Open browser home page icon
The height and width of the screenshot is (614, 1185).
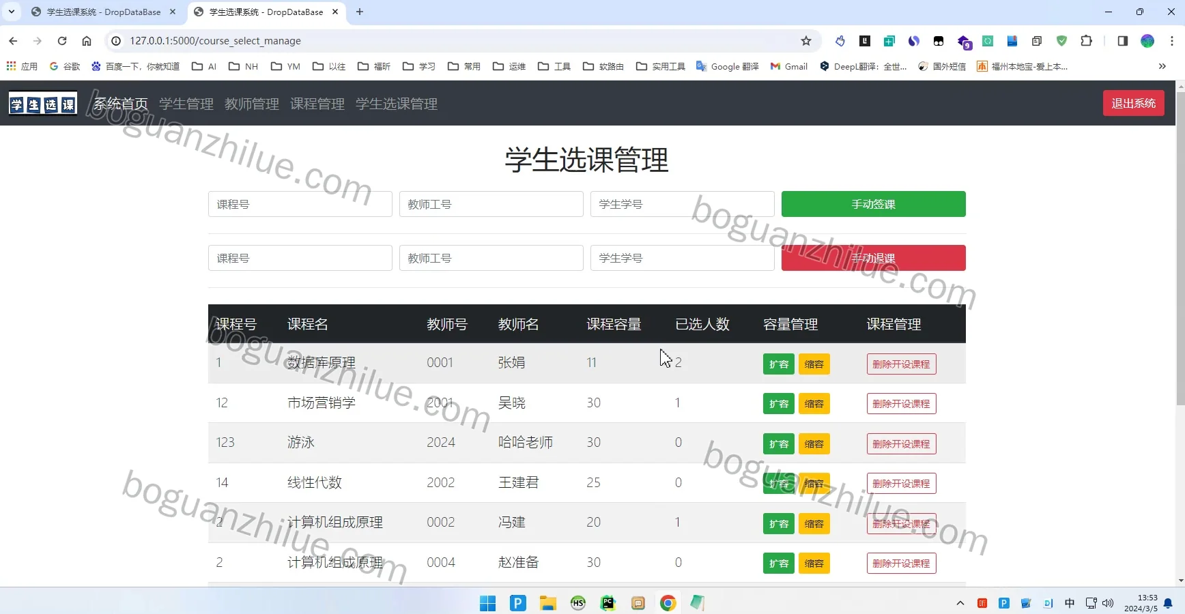click(x=87, y=41)
